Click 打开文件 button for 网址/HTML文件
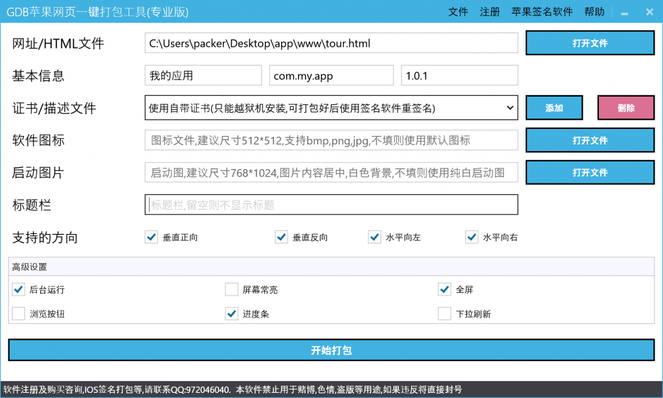Screen dimensions: 663x398 click(x=590, y=43)
